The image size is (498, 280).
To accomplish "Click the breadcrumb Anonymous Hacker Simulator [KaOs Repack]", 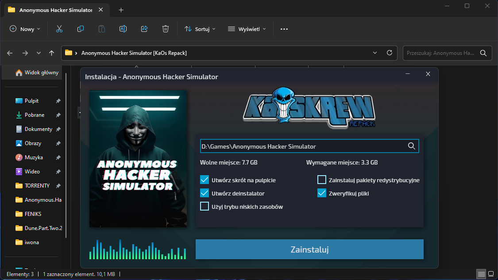I will 134,53.
